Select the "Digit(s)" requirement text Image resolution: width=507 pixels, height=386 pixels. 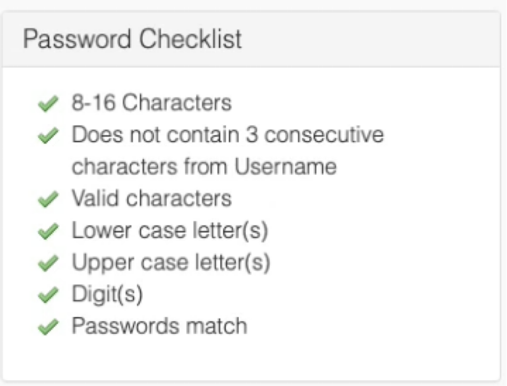click(107, 294)
